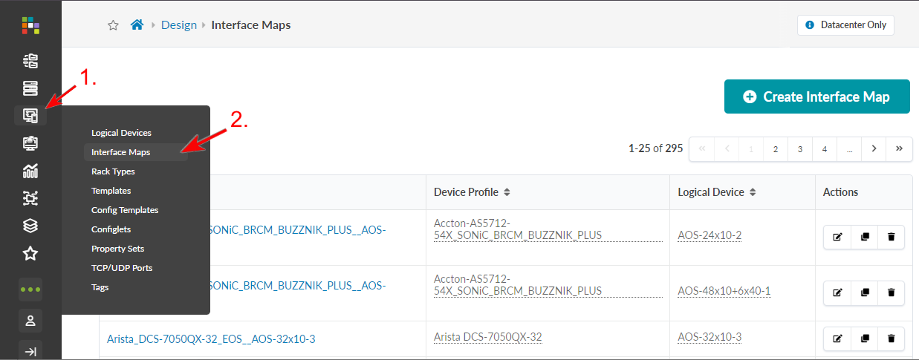Image resolution: width=919 pixels, height=360 pixels.
Task: Go to home via house icon
Action: tap(137, 25)
